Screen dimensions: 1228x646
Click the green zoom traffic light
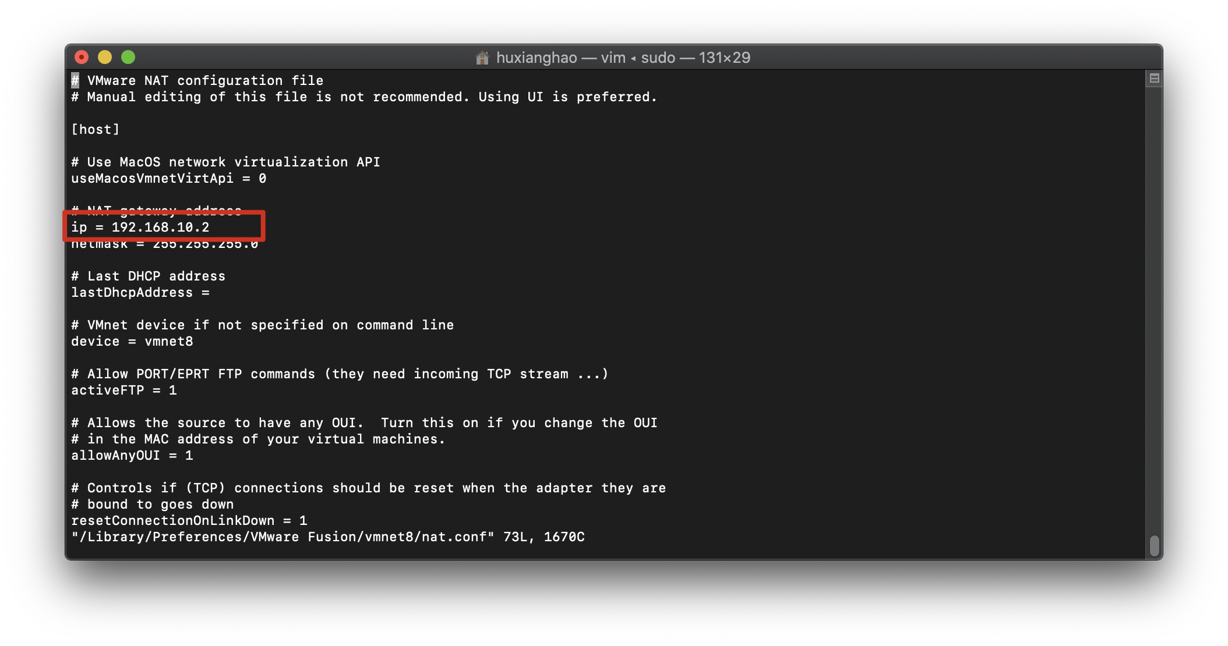pyautogui.click(x=129, y=57)
